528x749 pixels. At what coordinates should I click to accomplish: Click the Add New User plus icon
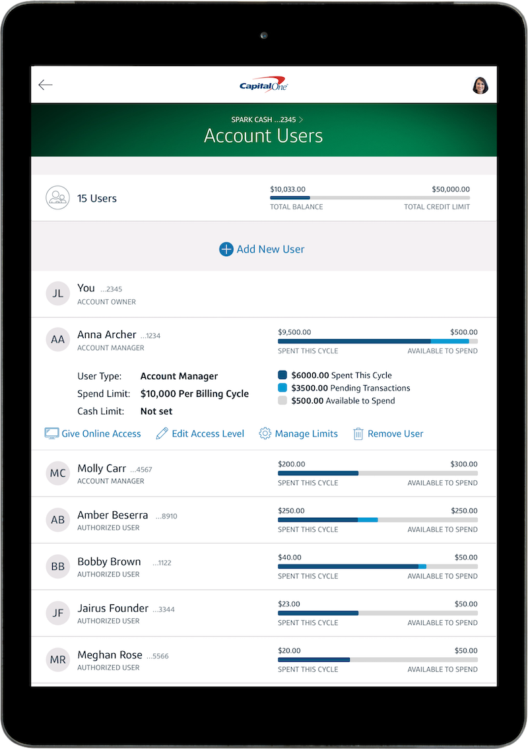[226, 249]
